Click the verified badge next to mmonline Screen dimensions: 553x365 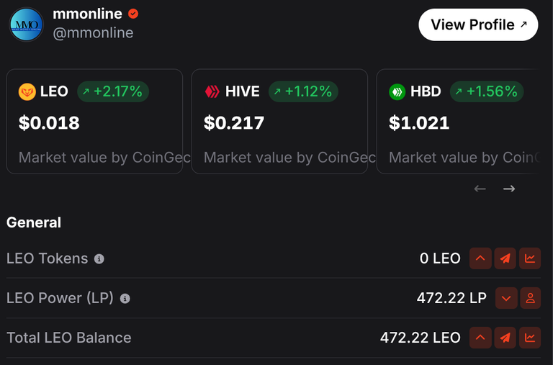(133, 14)
